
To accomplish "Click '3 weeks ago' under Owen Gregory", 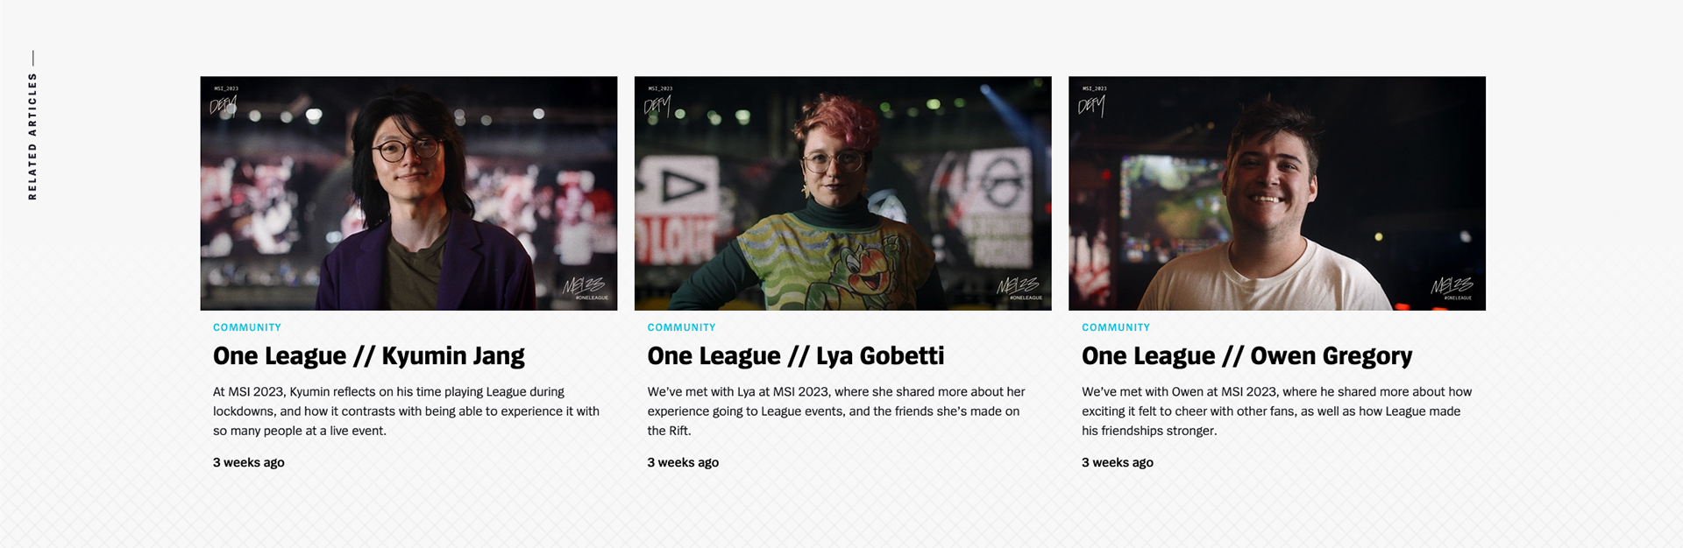I will click(x=1118, y=462).
